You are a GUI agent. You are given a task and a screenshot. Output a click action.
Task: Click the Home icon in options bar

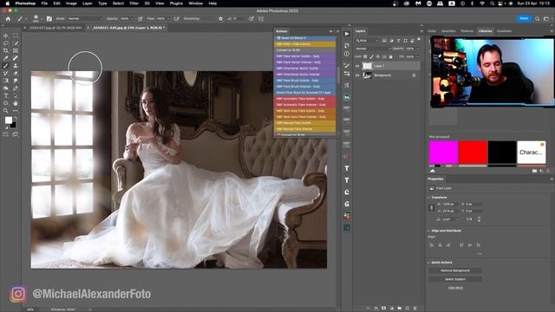pyautogui.click(x=8, y=18)
